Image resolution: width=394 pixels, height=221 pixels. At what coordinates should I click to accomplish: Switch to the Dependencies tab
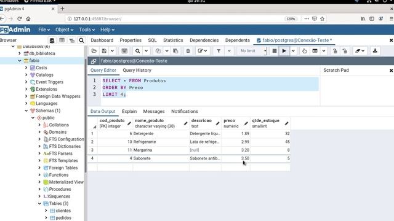click(x=204, y=40)
